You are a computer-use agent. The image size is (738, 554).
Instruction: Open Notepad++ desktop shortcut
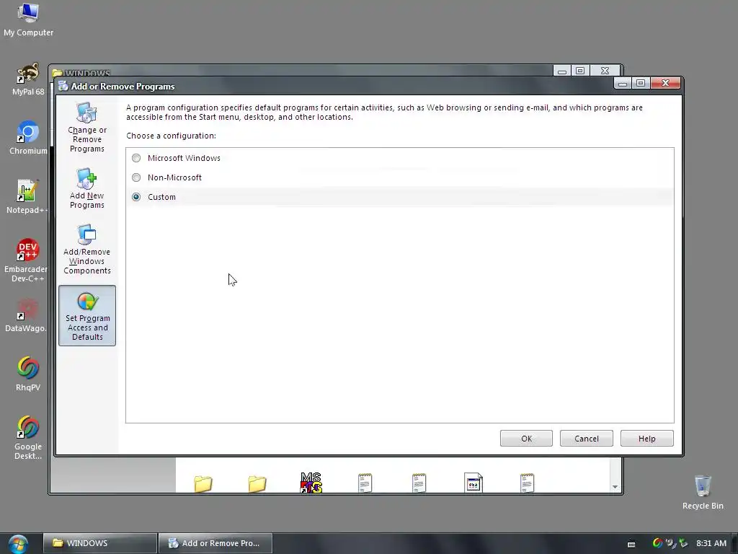(x=27, y=198)
